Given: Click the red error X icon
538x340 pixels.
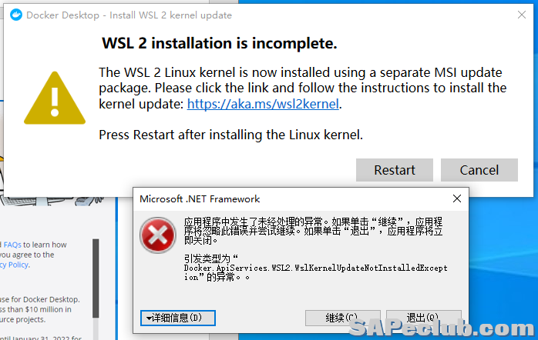Looking at the screenshot, I should point(158,234).
